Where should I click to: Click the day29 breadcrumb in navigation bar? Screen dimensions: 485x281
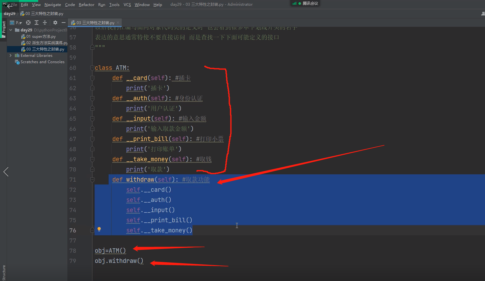[10, 14]
